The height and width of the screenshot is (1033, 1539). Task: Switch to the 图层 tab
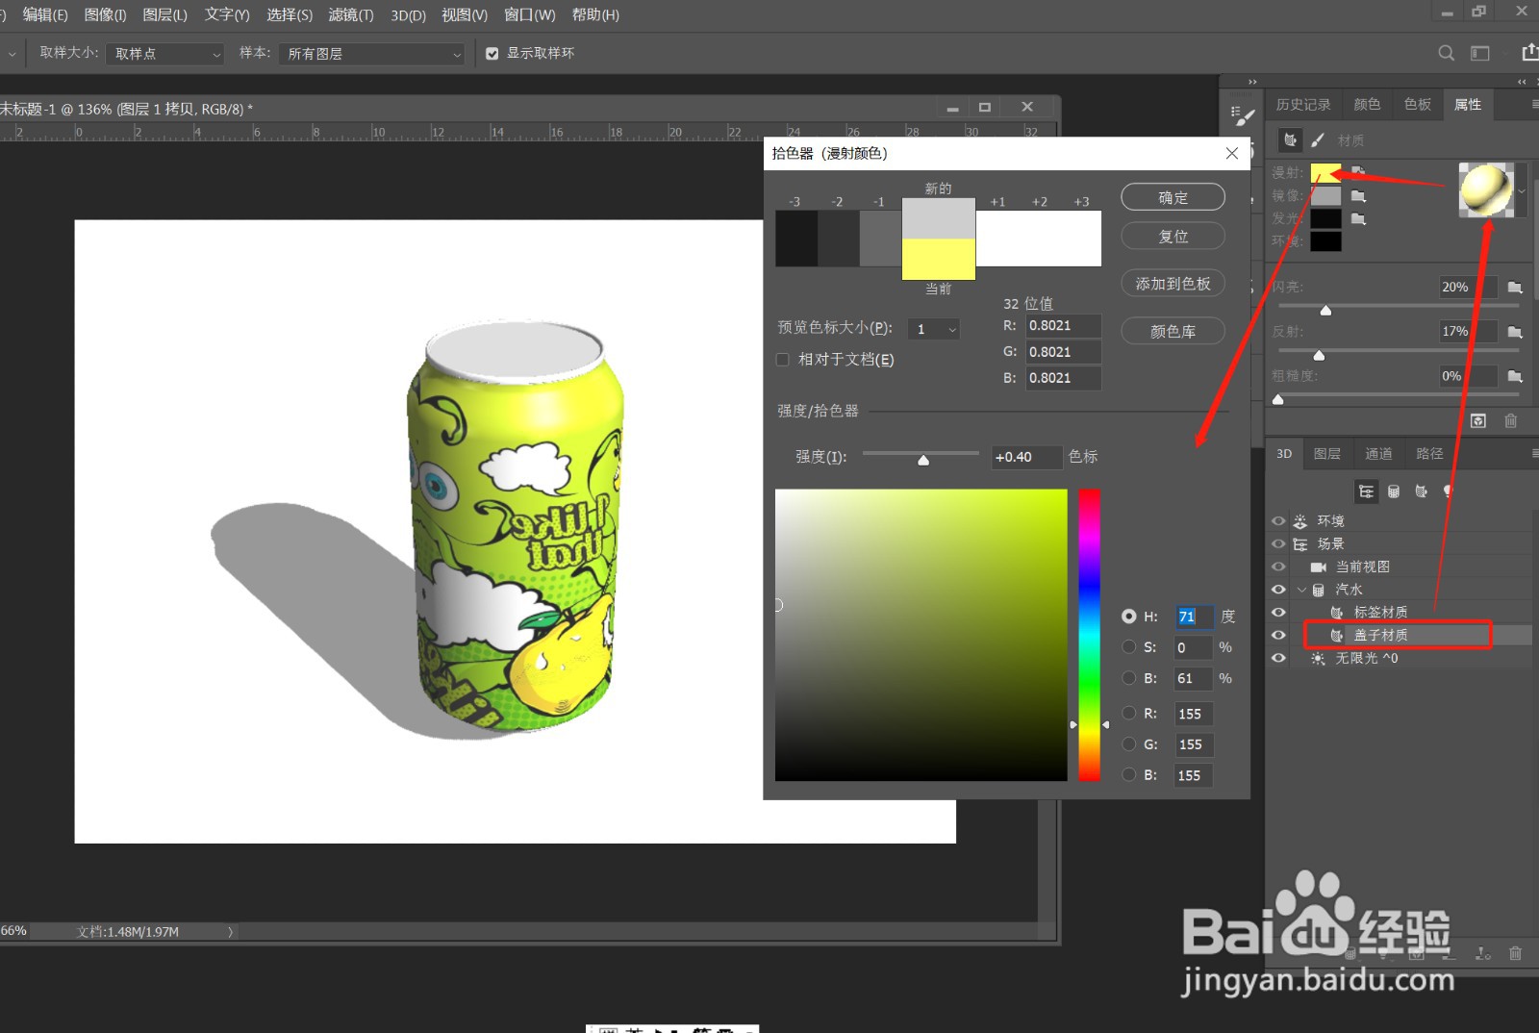(x=1327, y=453)
